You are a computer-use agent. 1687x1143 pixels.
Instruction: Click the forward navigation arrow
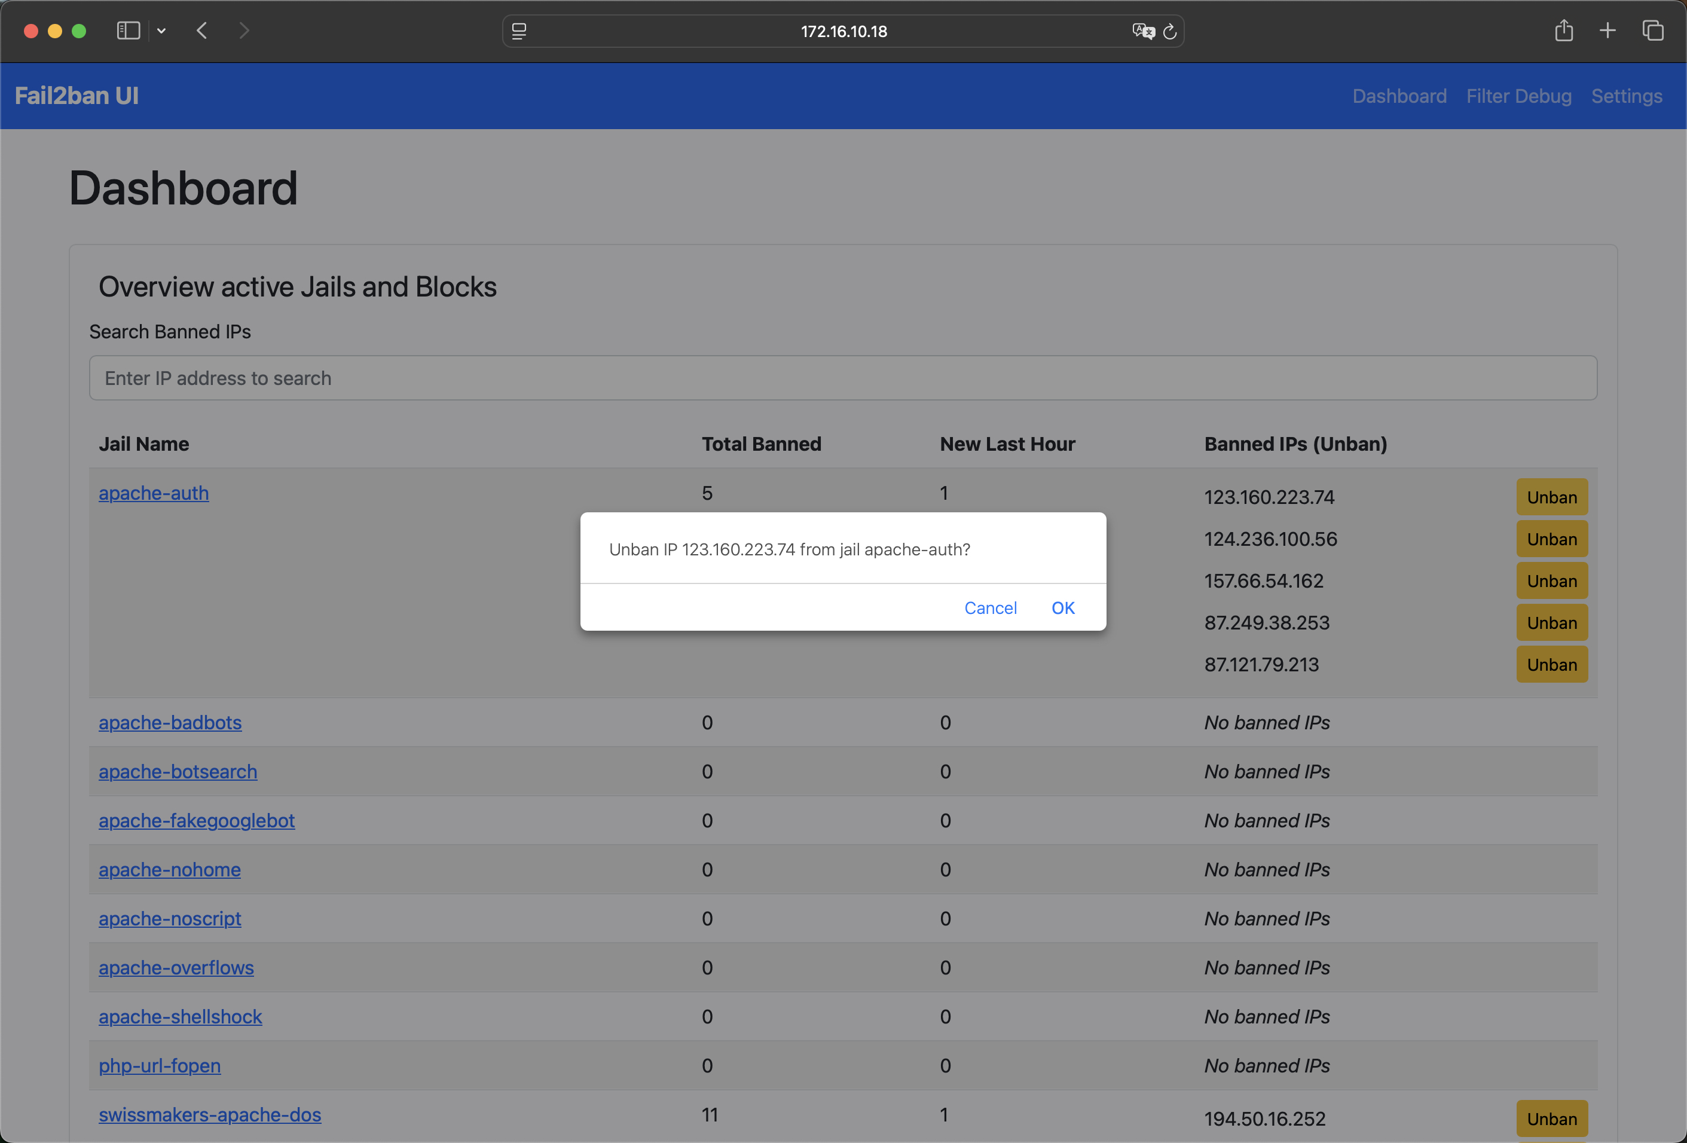[244, 30]
